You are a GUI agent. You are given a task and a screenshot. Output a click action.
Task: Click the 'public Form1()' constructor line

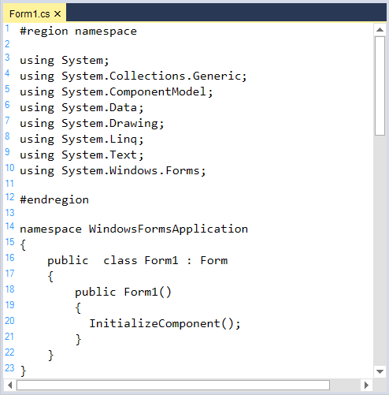tap(123, 292)
